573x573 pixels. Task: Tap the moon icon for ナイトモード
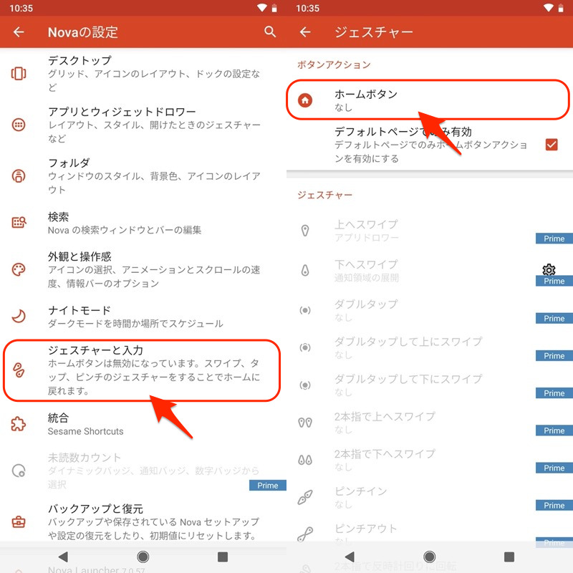tap(19, 316)
